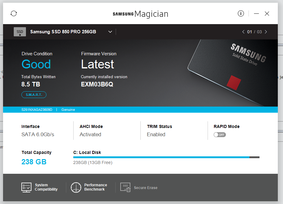Go to the previous drive arrow
This screenshot has width=283, height=204.
[x=243, y=32]
